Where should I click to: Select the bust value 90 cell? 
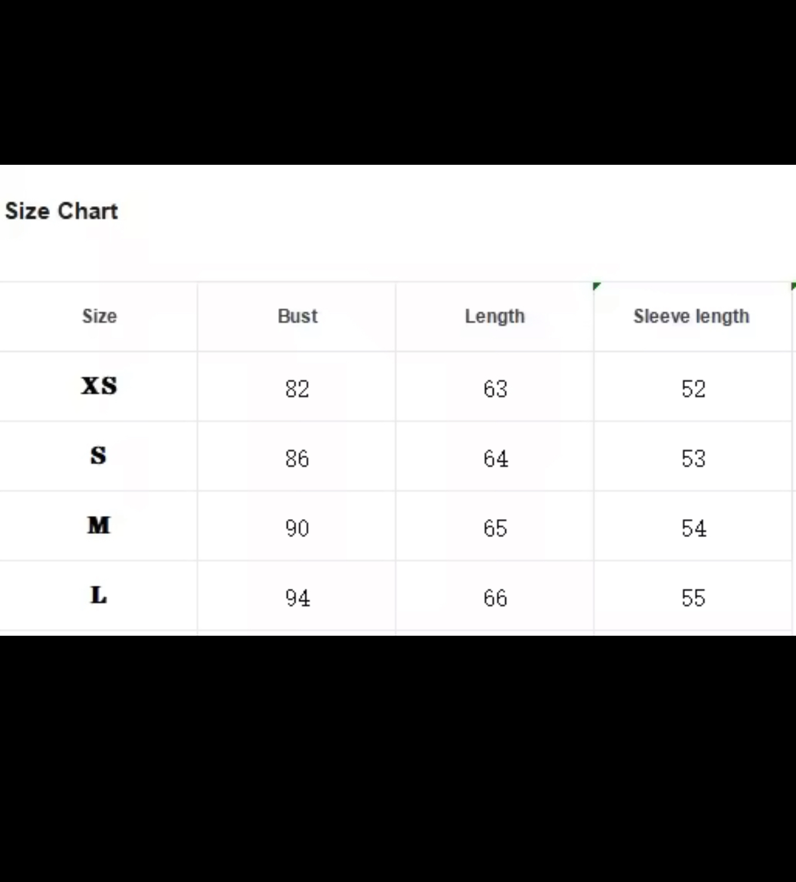[x=297, y=528]
